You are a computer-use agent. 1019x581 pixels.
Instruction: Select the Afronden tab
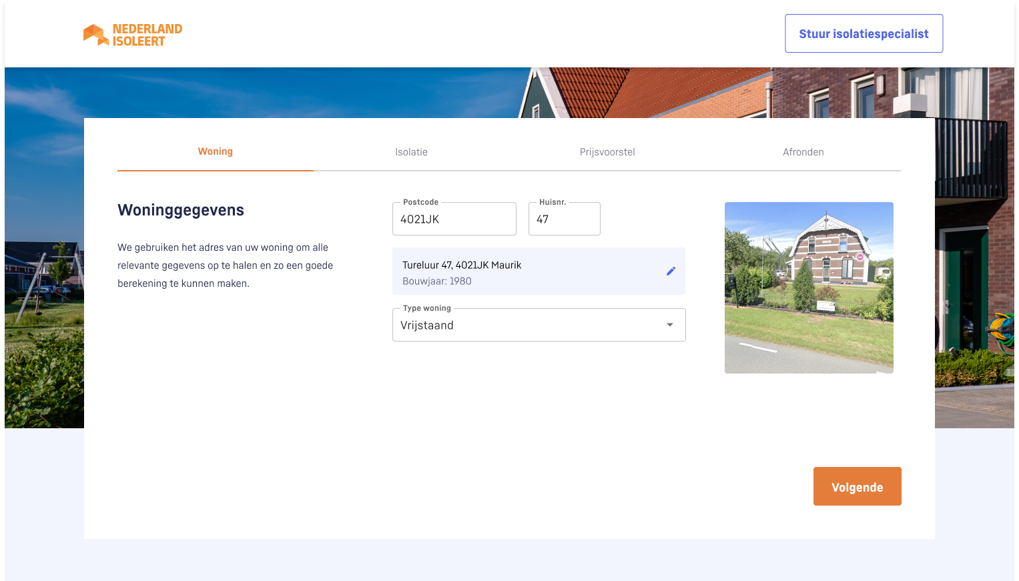pyautogui.click(x=803, y=152)
